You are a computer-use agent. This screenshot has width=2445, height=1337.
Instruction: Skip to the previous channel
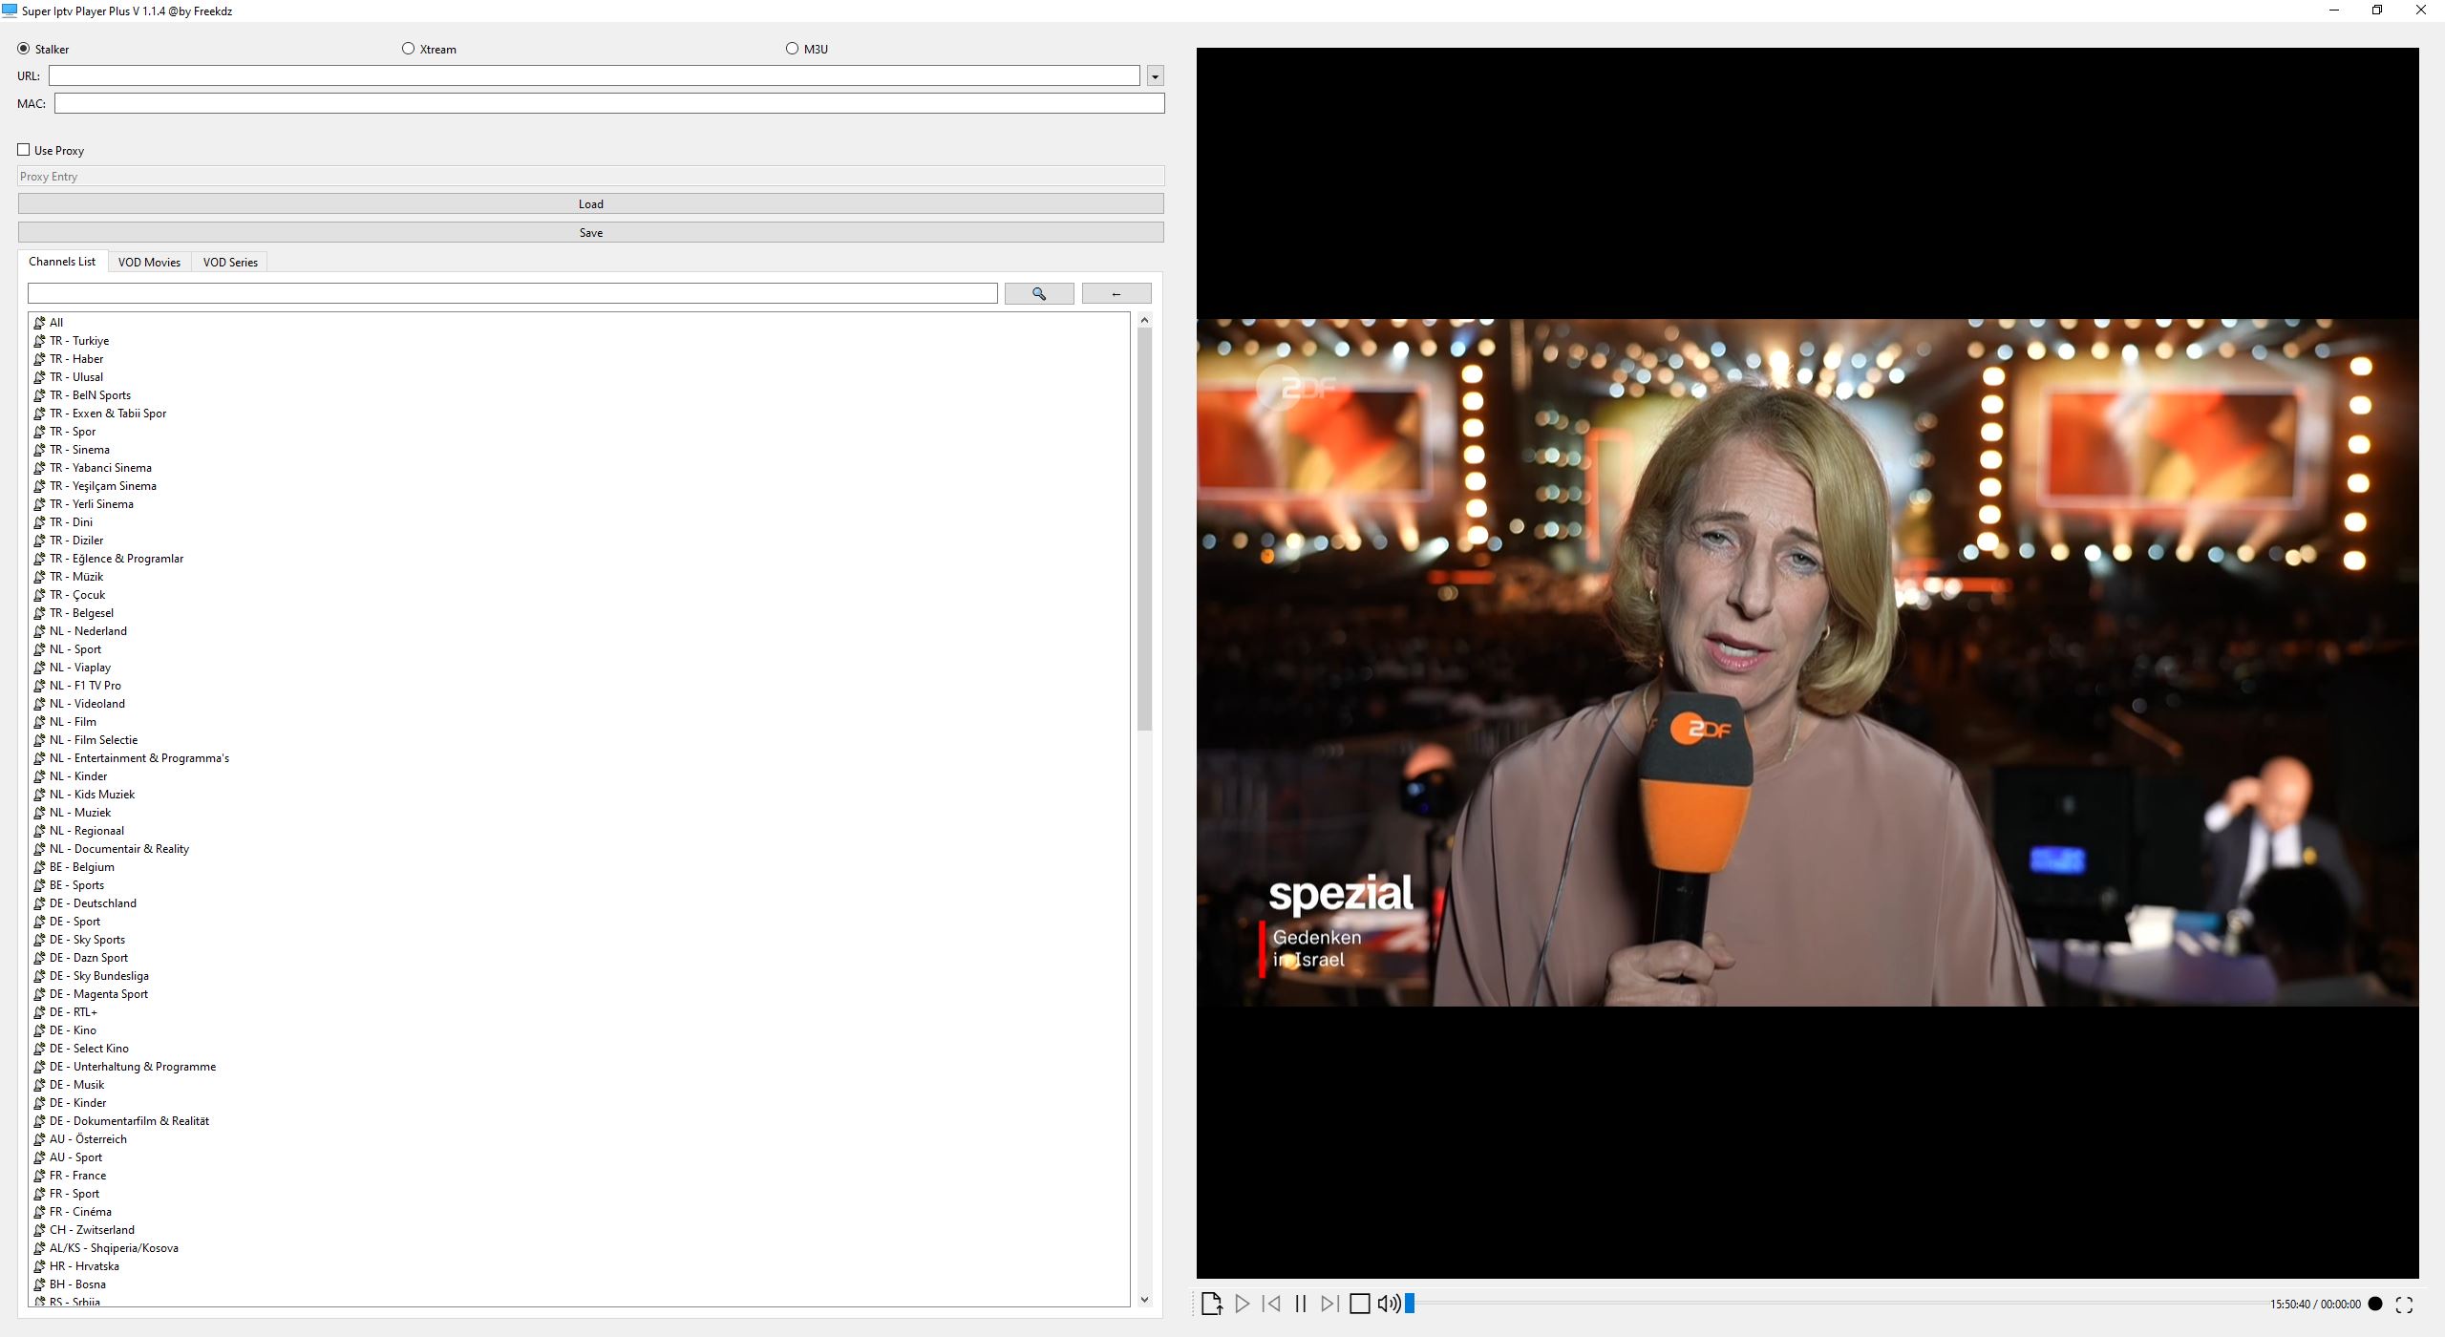1271,1304
